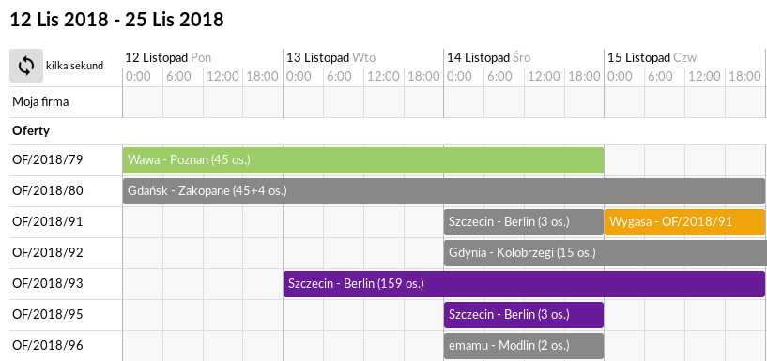Open purple Szczecin - Berlin (159 os.) bar
Image resolution: width=767 pixels, height=361 pixels.
[x=525, y=284]
